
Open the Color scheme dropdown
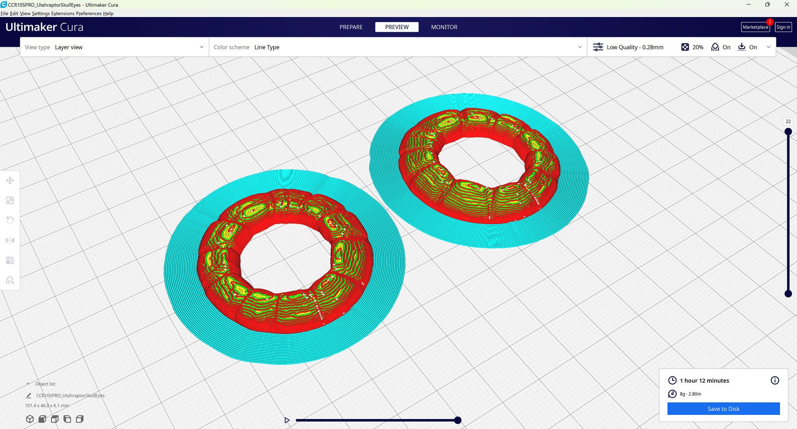tap(398, 47)
